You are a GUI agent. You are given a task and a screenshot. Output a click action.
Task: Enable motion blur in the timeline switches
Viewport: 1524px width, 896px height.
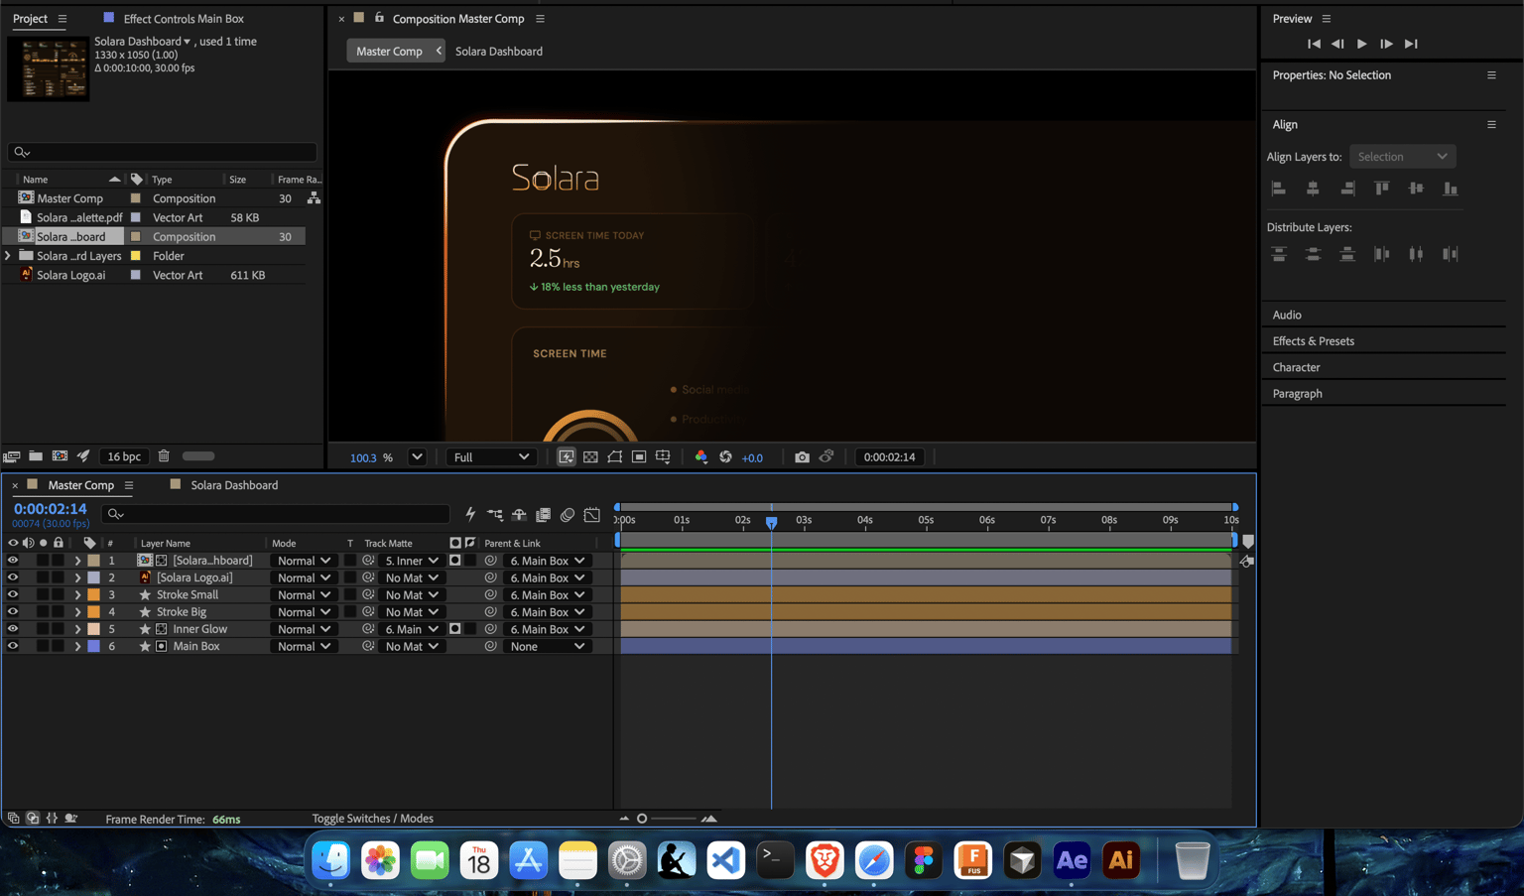tap(568, 514)
